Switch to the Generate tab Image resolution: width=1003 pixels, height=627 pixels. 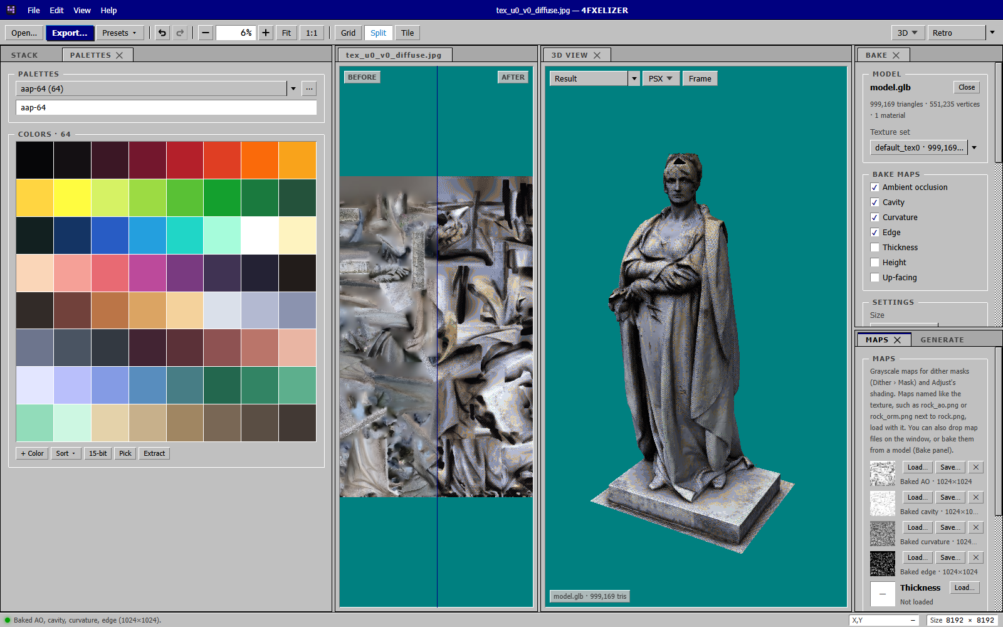pyautogui.click(x=942, y=340)
